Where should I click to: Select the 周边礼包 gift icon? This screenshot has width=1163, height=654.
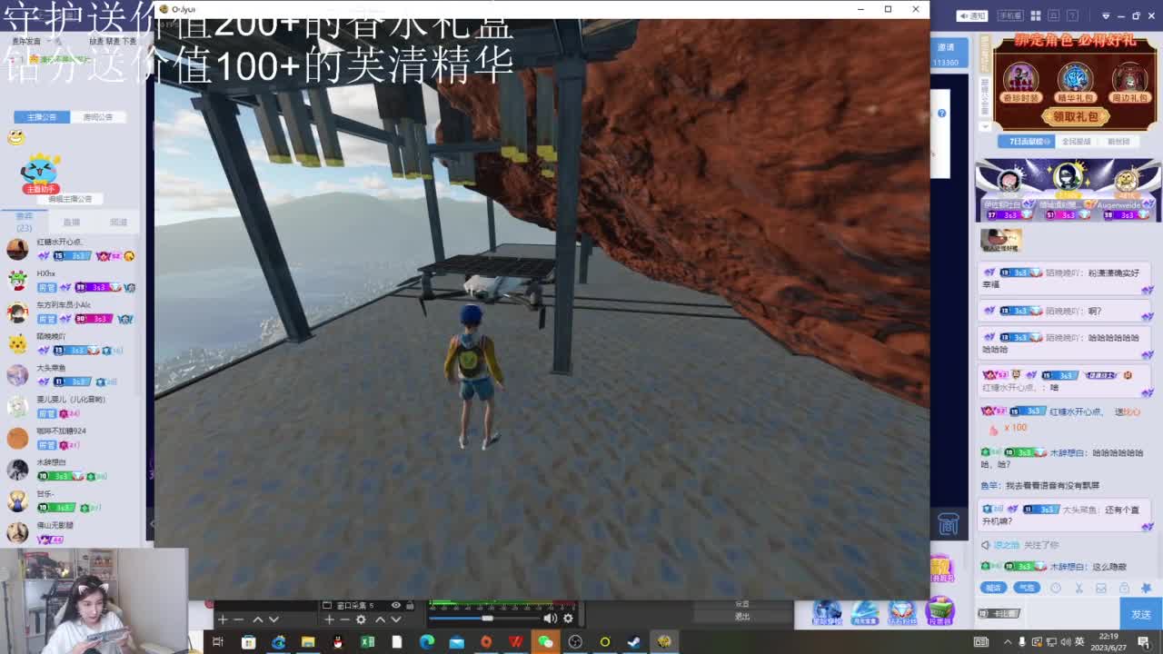pos(1129,82)
